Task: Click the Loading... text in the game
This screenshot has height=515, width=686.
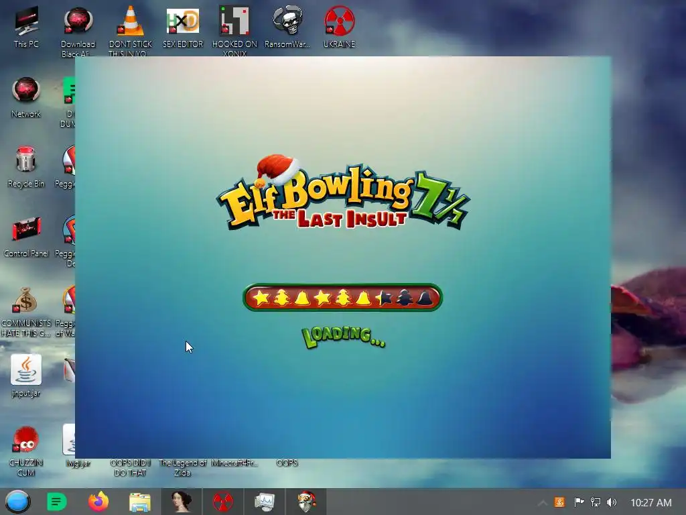Action: 344,337
